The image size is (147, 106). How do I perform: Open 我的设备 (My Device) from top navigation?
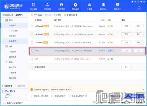[33, 6]
